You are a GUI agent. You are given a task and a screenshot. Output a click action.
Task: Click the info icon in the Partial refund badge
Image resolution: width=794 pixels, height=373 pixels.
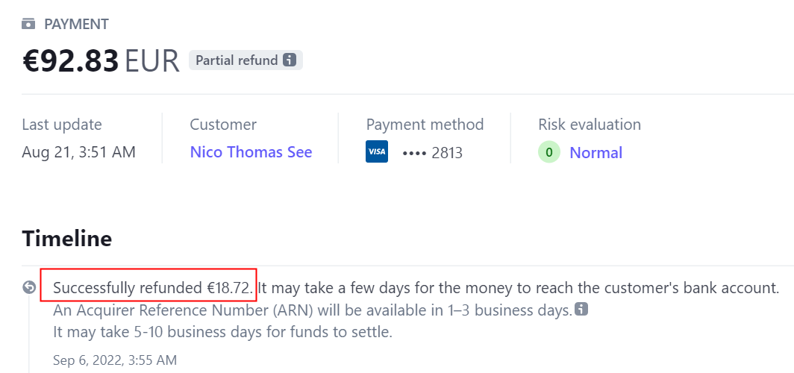click(x=290, y=60)
